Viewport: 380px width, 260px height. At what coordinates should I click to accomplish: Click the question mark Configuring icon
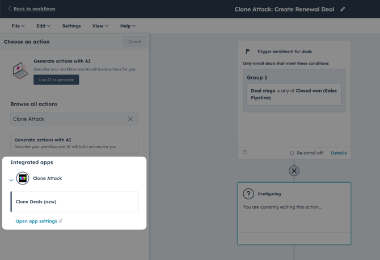pyautogui.click(x=248, y=194)
